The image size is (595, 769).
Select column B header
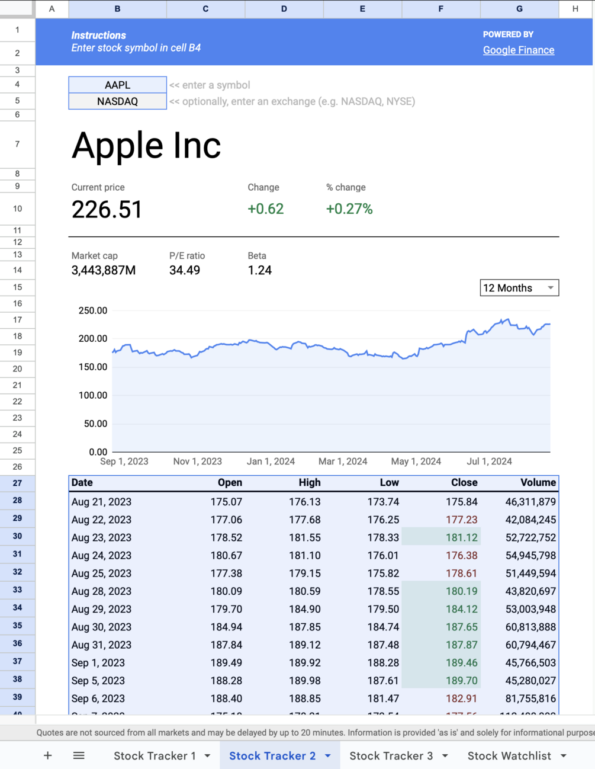pos(117,9)
